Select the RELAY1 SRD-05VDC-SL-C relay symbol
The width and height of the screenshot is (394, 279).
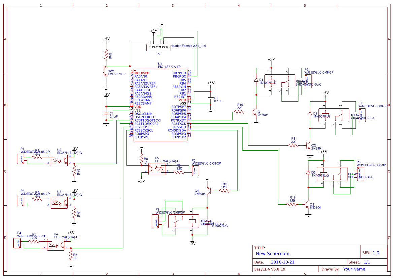pos(280,81)
